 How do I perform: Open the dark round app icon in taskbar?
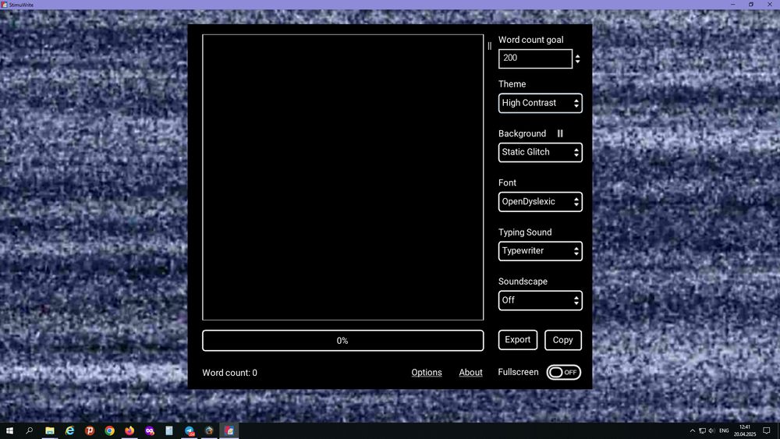coord(209,430)
